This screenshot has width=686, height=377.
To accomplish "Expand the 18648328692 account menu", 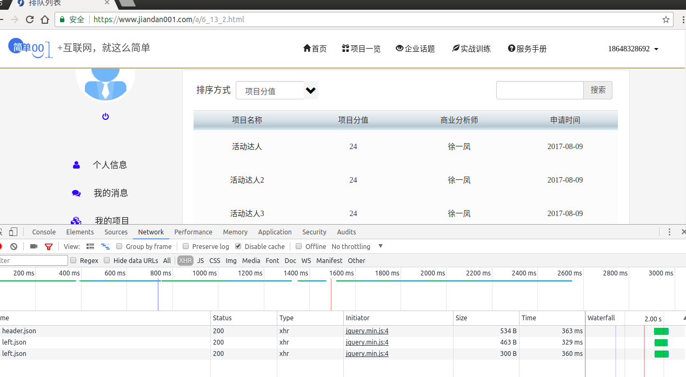I will point(633,49).
